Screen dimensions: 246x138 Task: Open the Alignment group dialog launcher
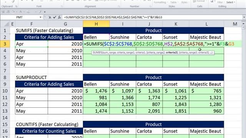coord(119,7)
